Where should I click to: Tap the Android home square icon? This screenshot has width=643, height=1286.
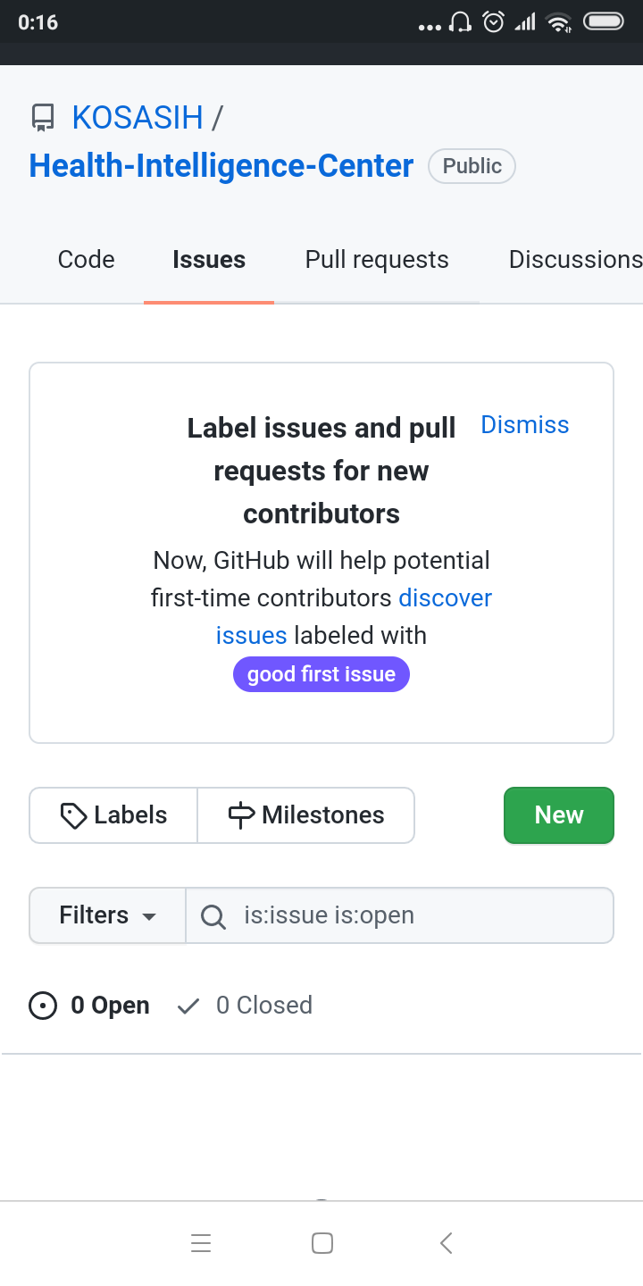point(322,1243)
